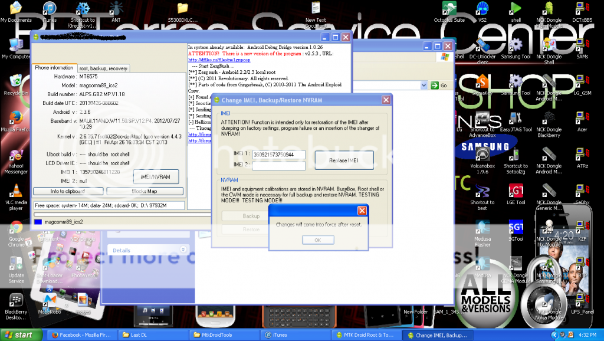
Task: Click the blue color indicator beside magcomm89_ics2
Action: [x=38, y=222]
